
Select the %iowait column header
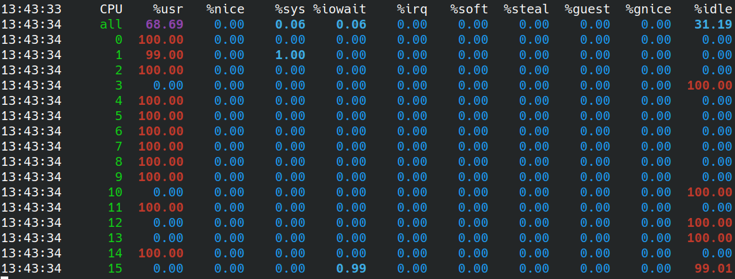pyautogui.click(x=340, y=10)
